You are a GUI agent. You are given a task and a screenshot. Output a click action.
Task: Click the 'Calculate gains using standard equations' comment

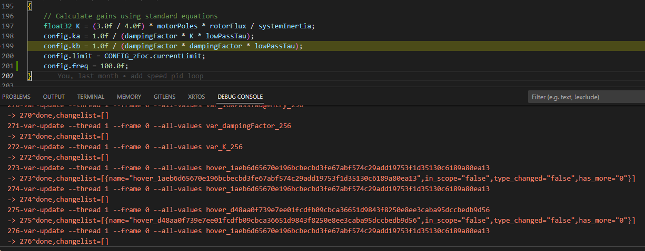131,16
